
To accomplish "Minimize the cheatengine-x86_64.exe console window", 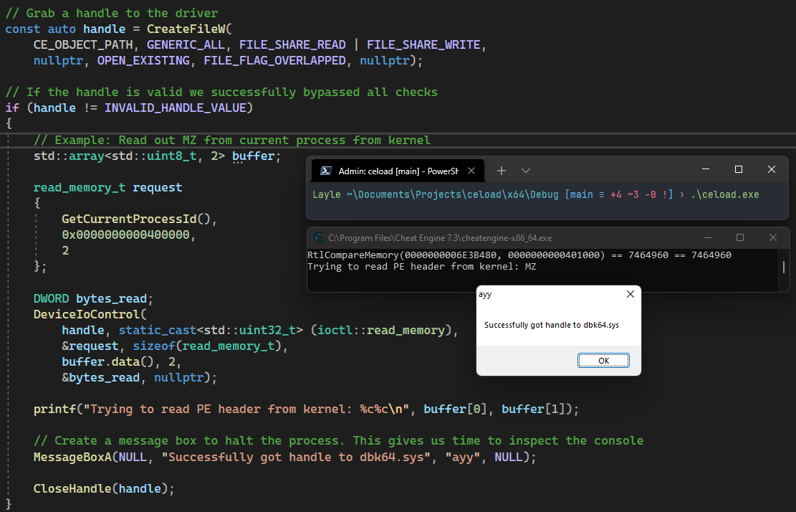I will point(707,237).
